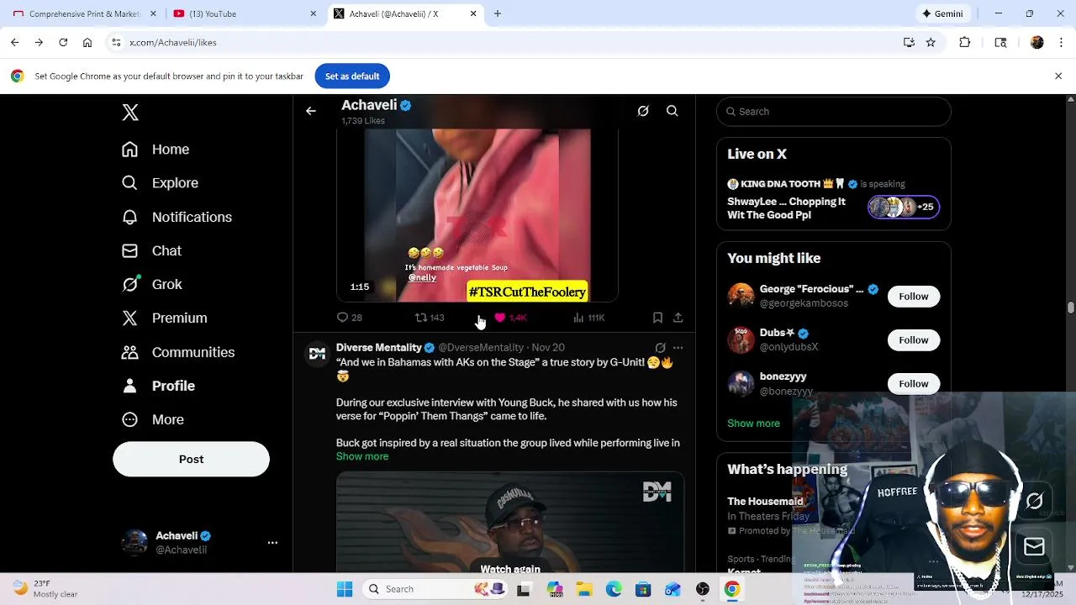Open Windows Start menu

click(345, 589)
